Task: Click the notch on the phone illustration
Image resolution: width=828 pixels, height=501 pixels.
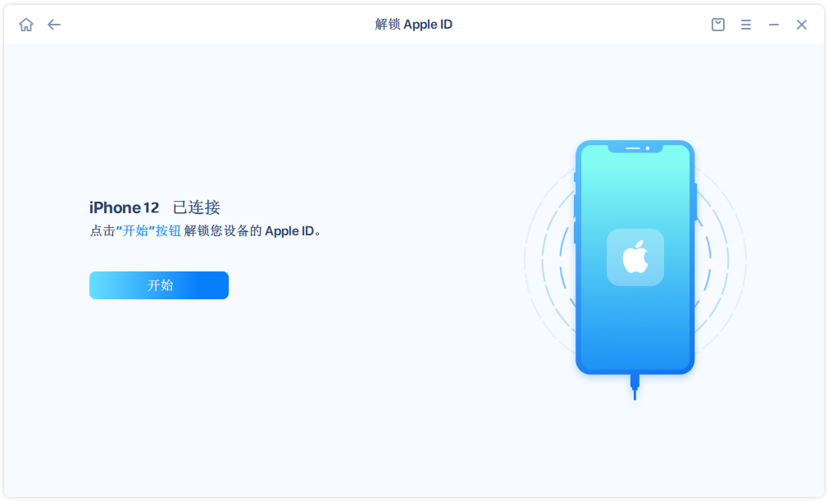Action: pos(635,148)
